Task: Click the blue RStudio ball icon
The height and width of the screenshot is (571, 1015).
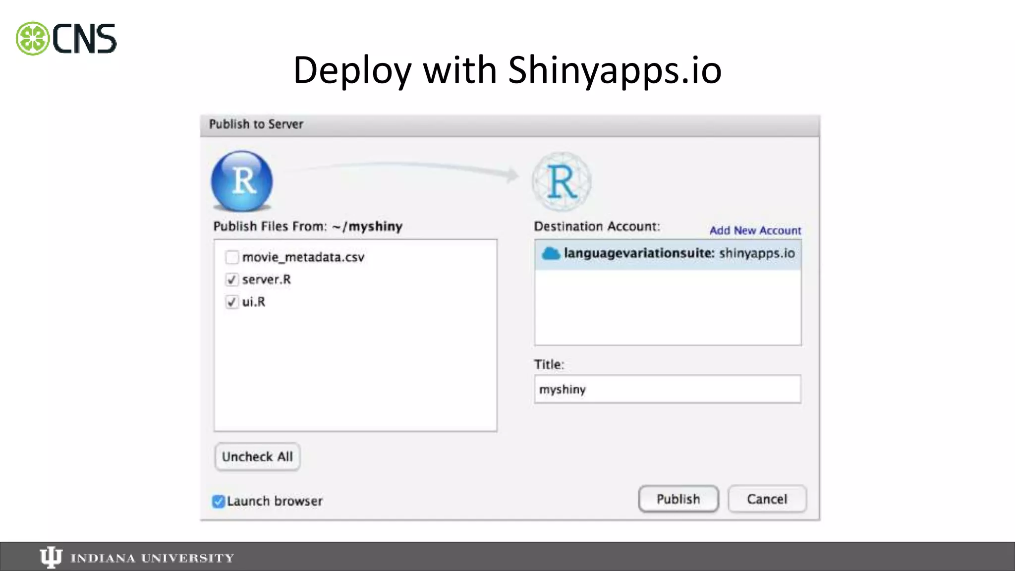Action: tap(242, 181)
